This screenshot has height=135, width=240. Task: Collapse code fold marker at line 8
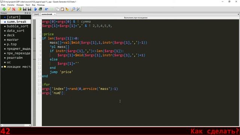(34, 51)
